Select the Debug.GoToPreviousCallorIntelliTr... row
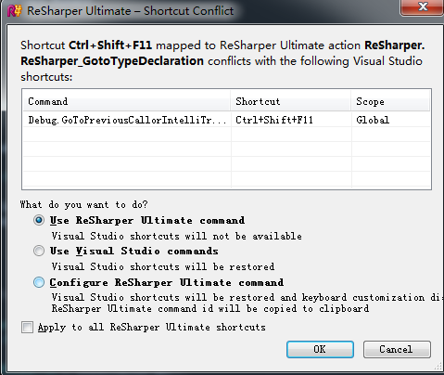Viewport: 444px width, 375px height. click(226, 120)
